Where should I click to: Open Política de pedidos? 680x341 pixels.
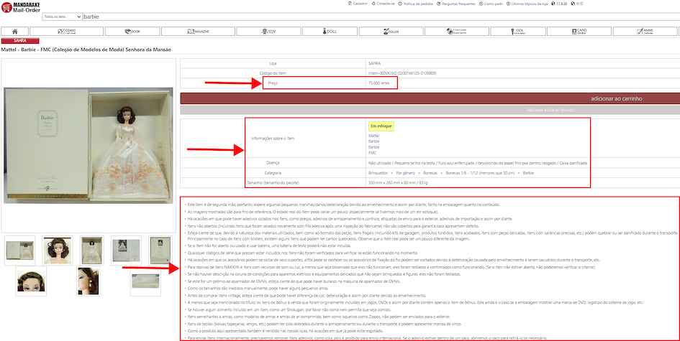click(x=415, y=4)
